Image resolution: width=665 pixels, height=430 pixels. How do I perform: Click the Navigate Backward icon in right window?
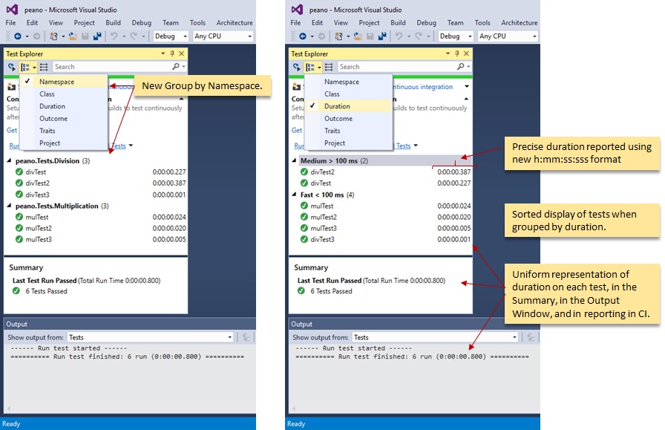click(x=303, y=36)
